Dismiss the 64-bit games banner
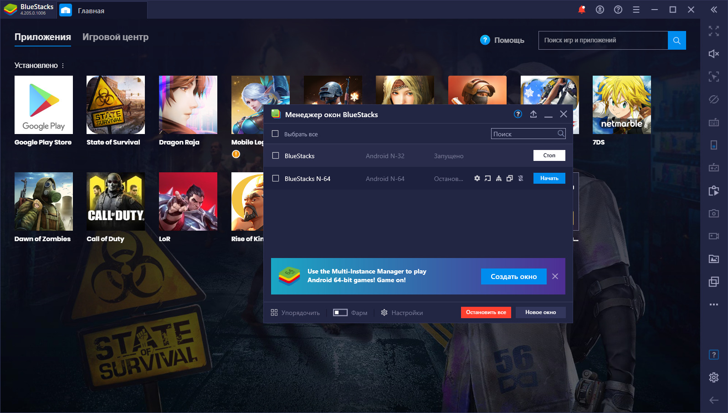This screenshot has width=728, height=413. click(555, 276)
